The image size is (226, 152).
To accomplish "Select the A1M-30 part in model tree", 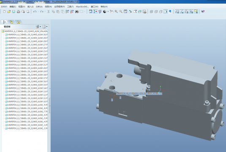I will pyautogui.click(x=26, y=35).
